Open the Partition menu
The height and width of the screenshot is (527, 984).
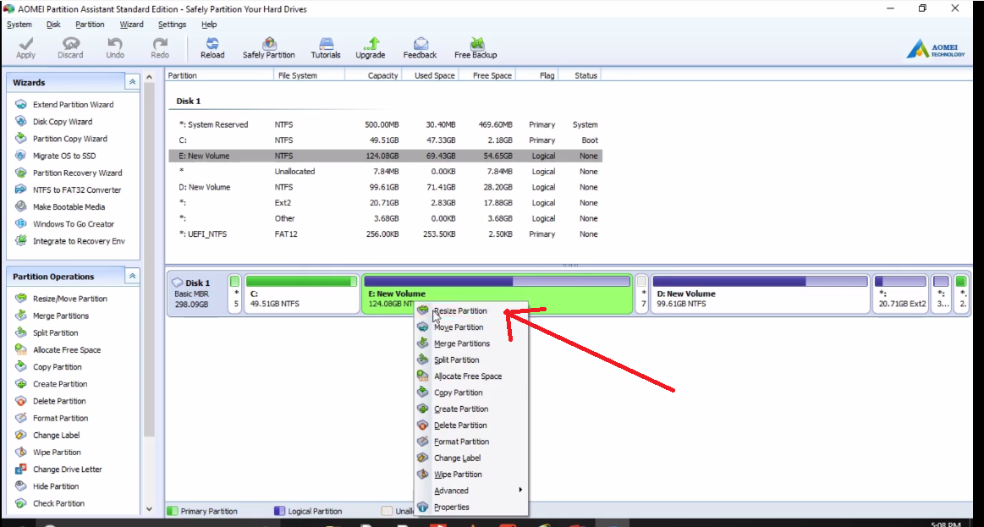click(x=90, y=25)
